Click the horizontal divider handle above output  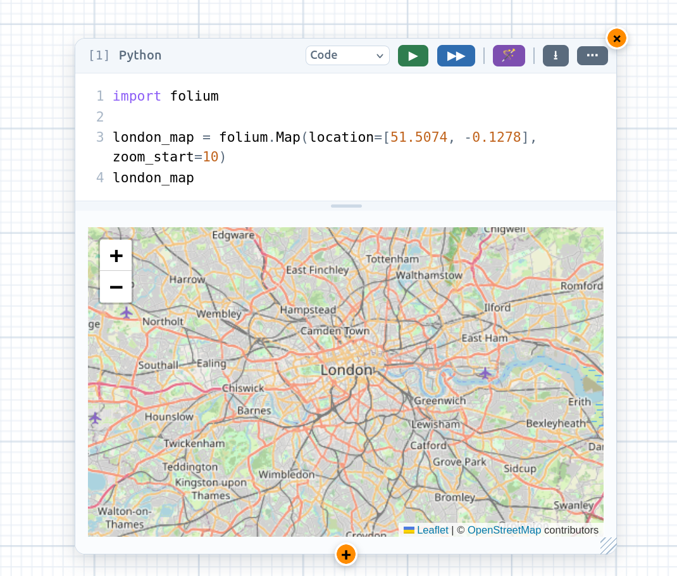[x=346, y=206]
